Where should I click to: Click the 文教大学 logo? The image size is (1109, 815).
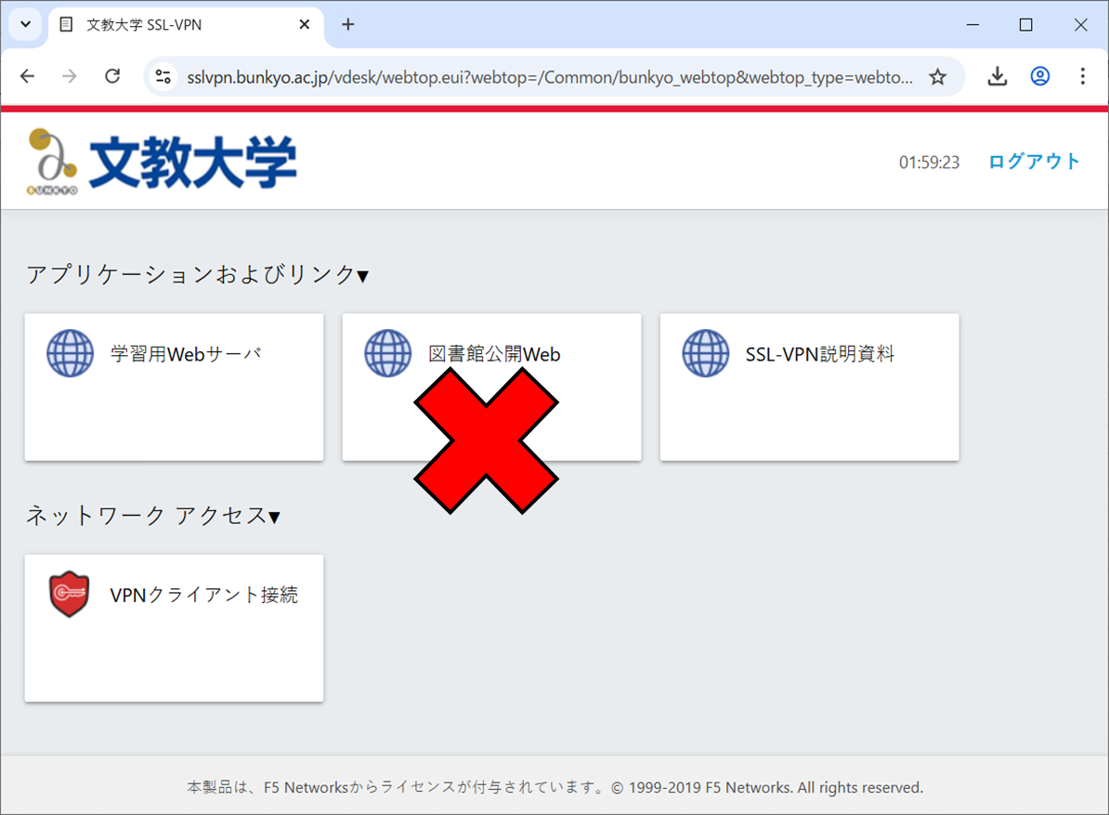pos(162,162)
